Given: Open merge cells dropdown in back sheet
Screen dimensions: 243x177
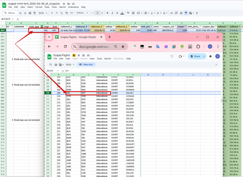Looking at the screenshot, I should (139, 13).
